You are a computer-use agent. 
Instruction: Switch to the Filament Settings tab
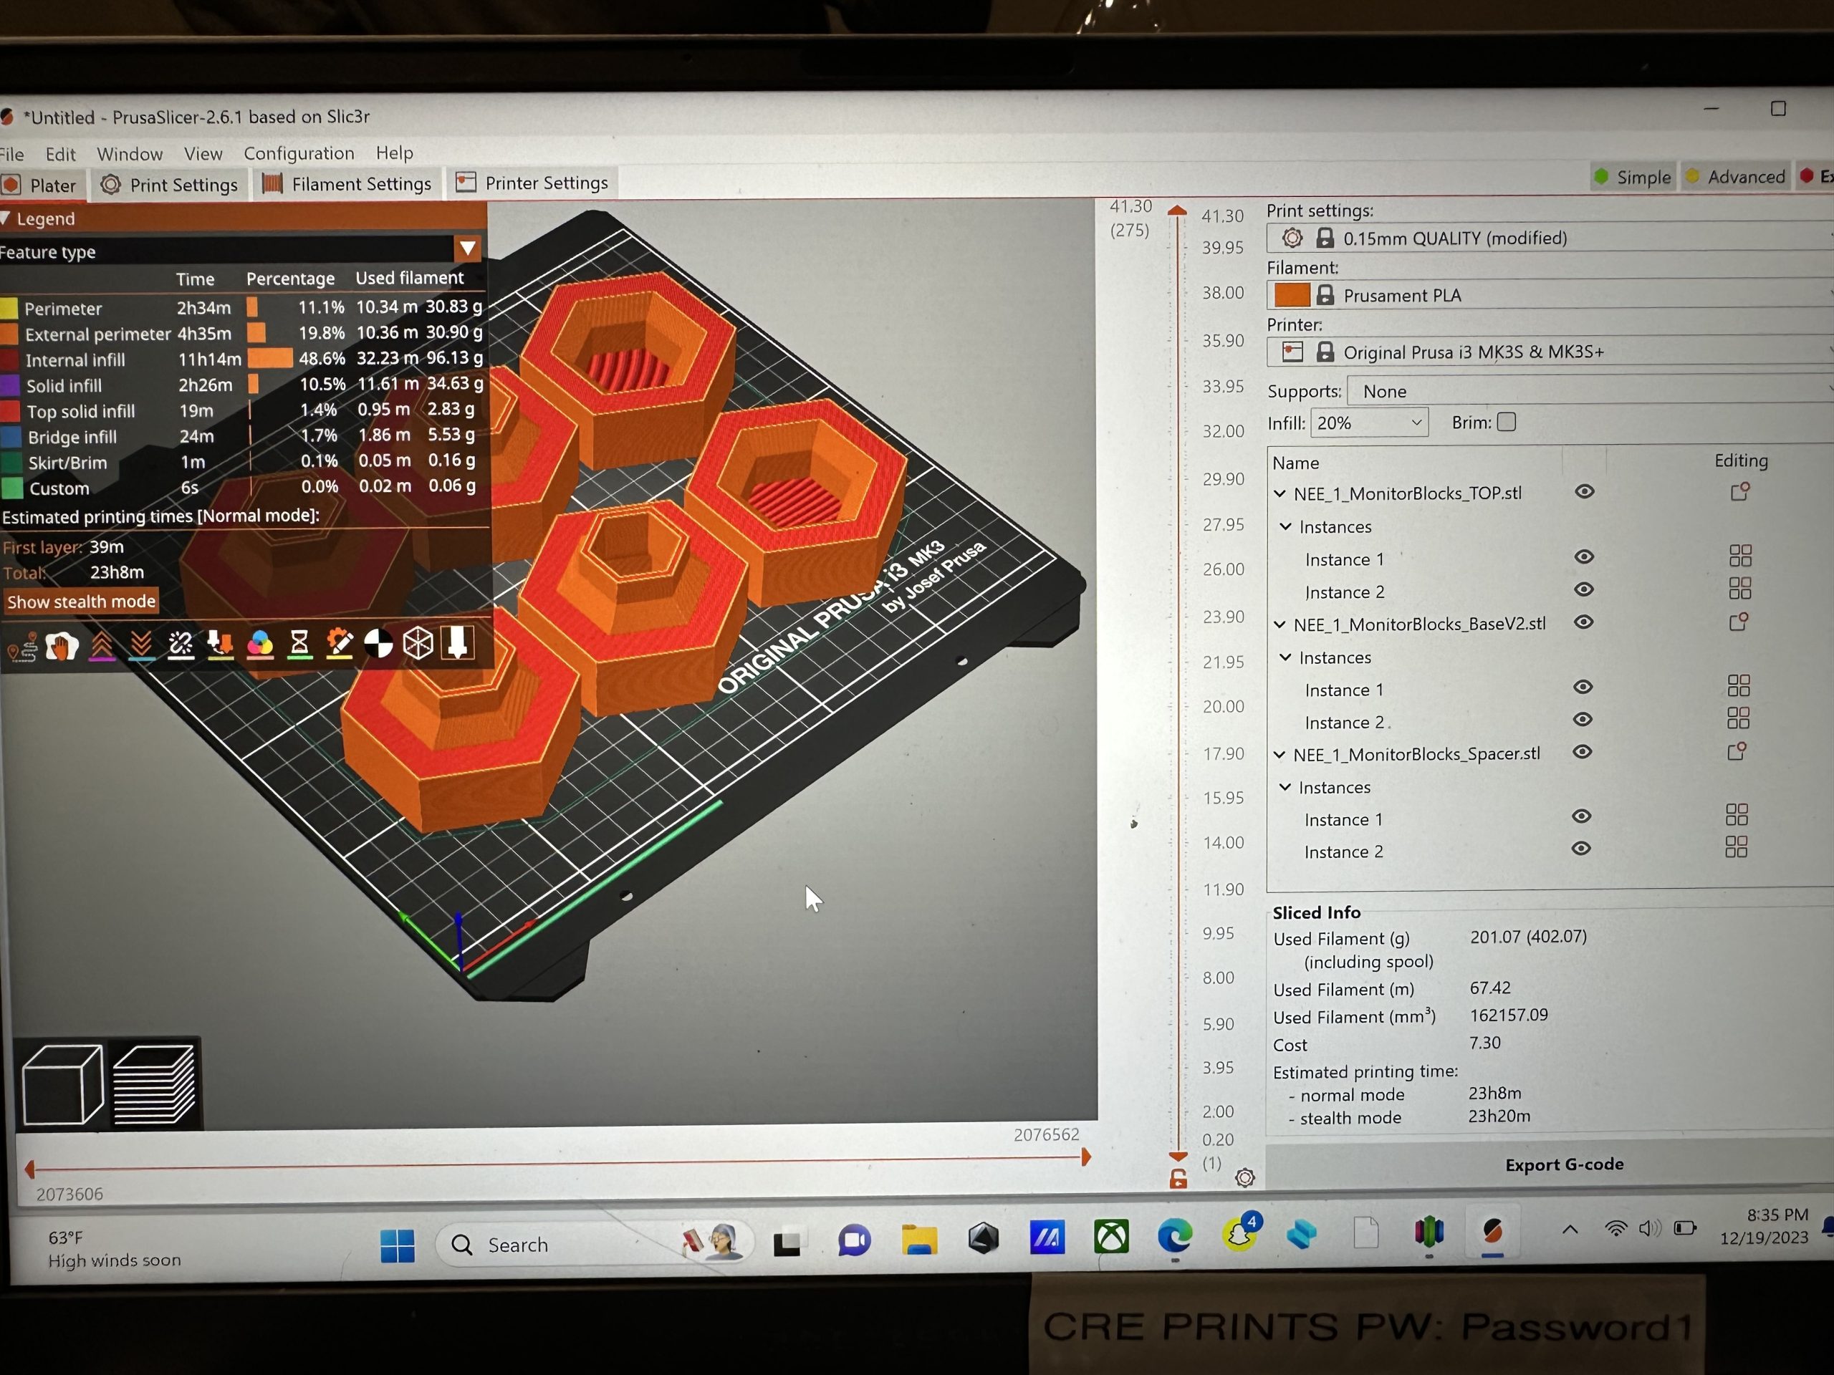tap(347, 183)
